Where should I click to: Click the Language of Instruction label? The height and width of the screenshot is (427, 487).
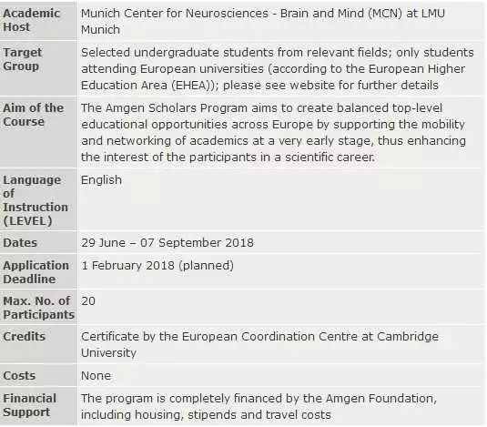point(36,200)
